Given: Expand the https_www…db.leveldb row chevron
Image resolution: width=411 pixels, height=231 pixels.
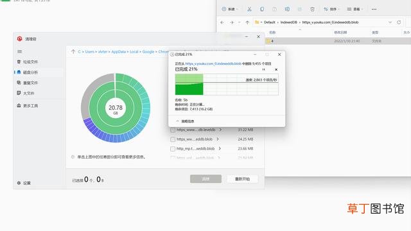Looking at the screenshot, I should tap(220, 130).
